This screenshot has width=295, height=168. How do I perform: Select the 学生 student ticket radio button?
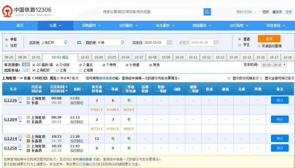pyautogui.click(x=240, y=45)
